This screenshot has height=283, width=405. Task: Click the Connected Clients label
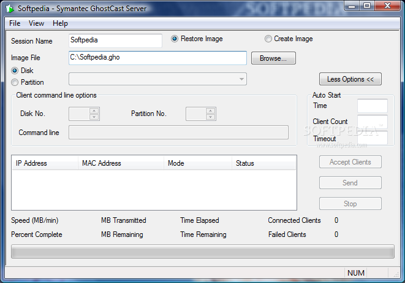tap(294, 220)
